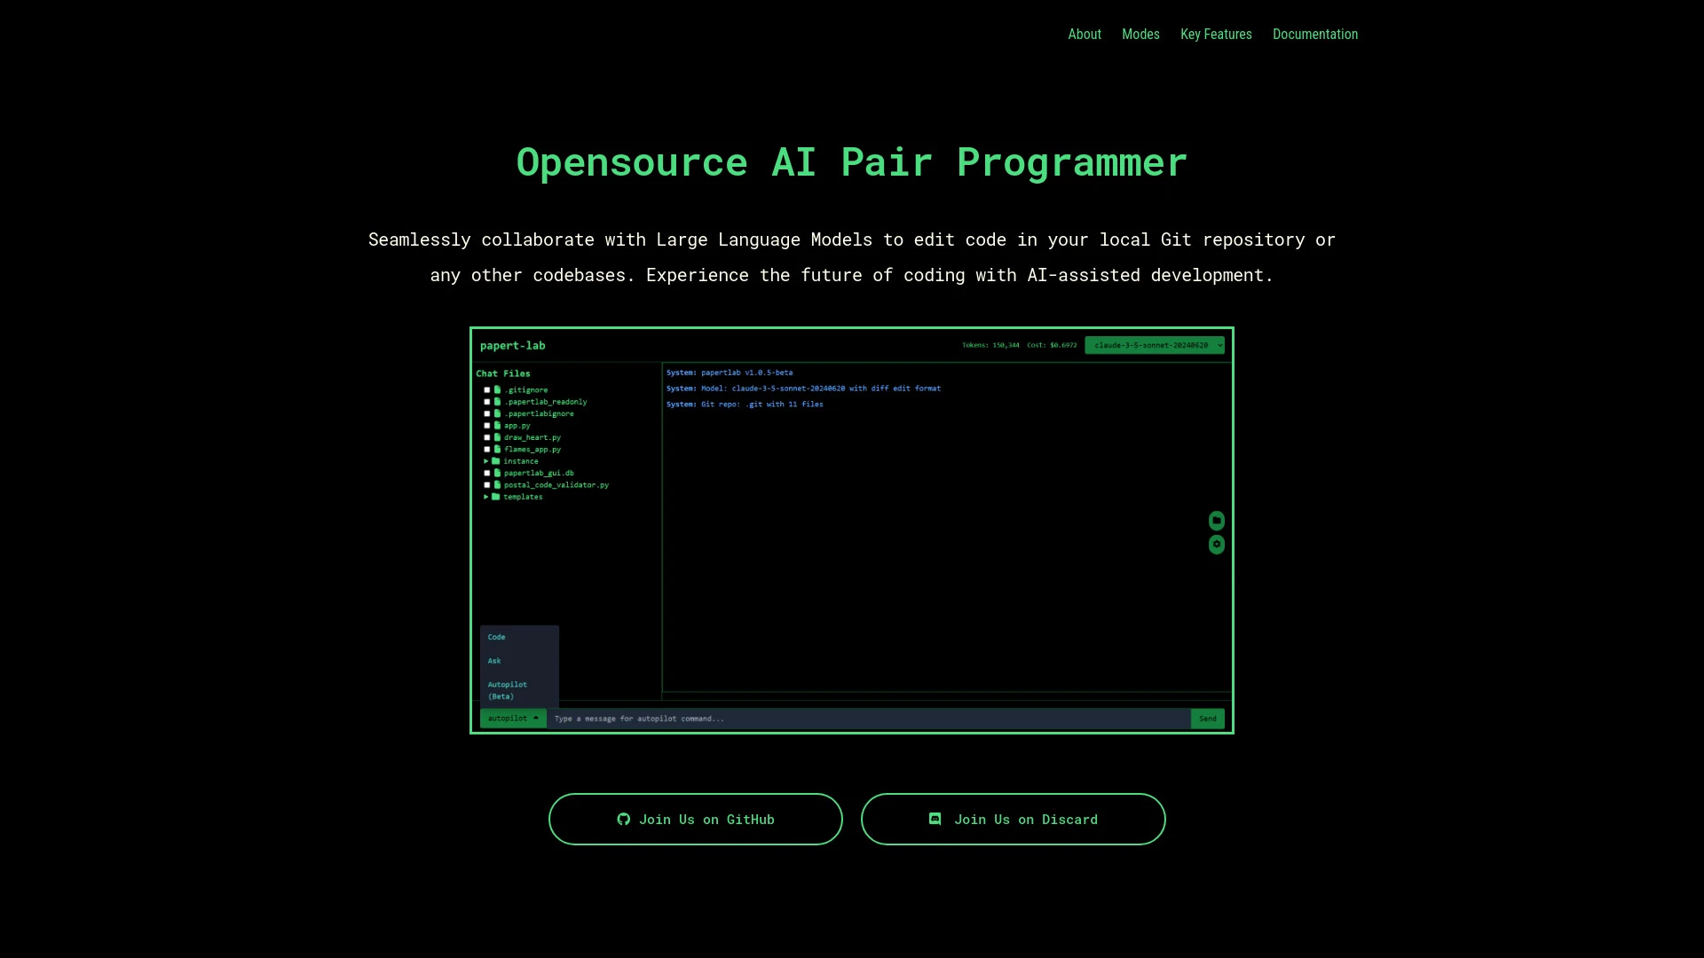
Task: Click the Autopilot mode dropdown selector
Action: click(513, 718)
